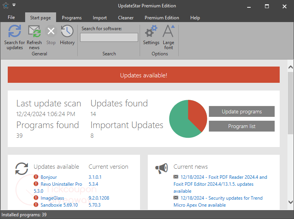Click the UpdateStar star logo in title bar

tap(6, 5)
